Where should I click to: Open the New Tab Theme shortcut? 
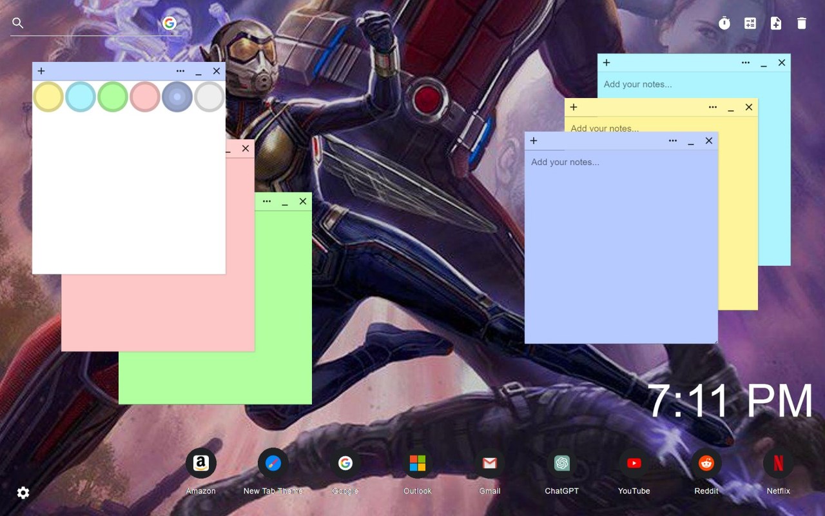(273, 463)
